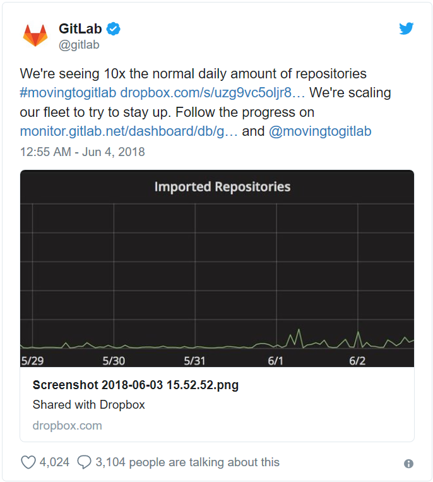Viewport: 433px width, 482px height.
Task: Click the dropbox.com card domain
Action: (x=67, y=425)
